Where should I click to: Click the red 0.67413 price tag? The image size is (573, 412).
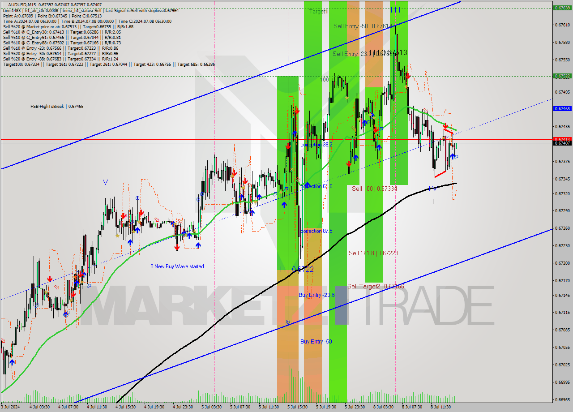(x=562, y=139)
